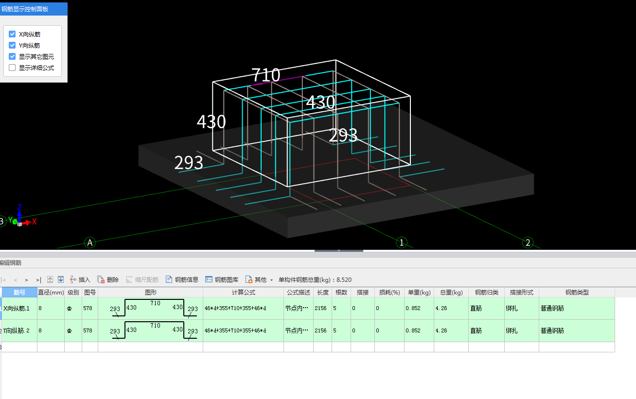Click the 根数 column header
Image resolution: width=636 pixels, height=399 pixels.
341,292
